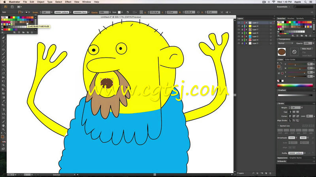
Task: Hide Layer 7 using its eye icon
Action: (239, 29)
